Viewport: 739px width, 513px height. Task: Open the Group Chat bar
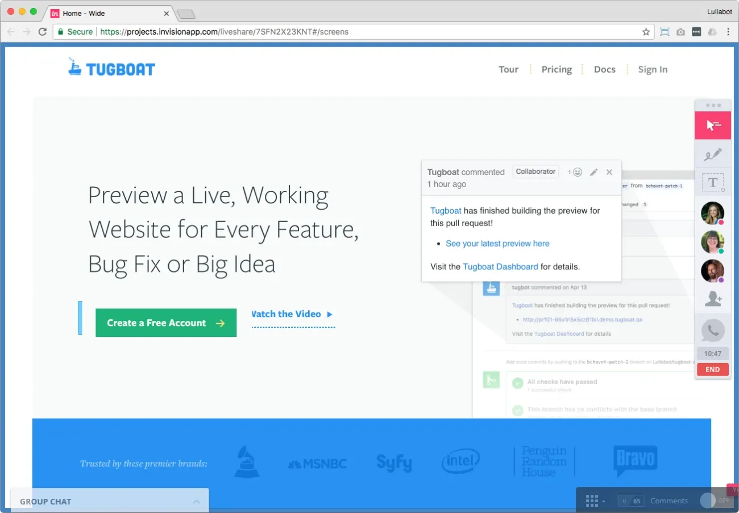[109, 501]
